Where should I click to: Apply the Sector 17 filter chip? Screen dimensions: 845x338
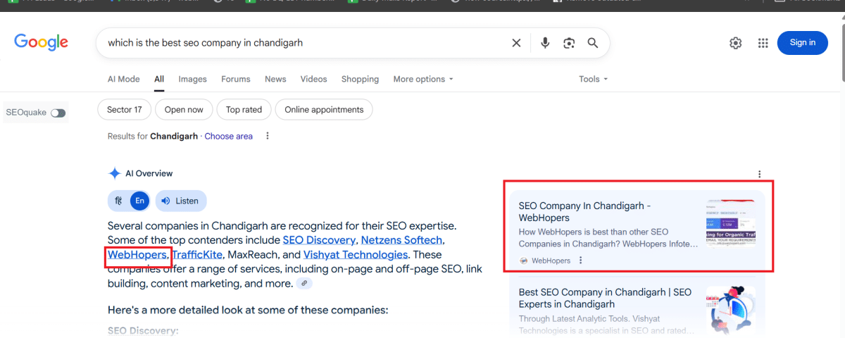tap(124, 110)
